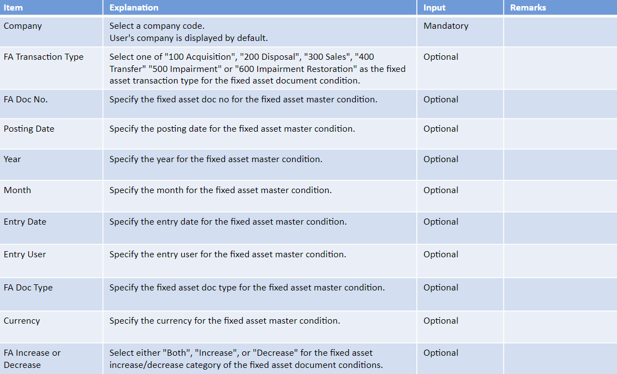Viewport: 617px width, 374px height.
Task: Select the FA Doc Type cell
Action: [x=51, y=294]
